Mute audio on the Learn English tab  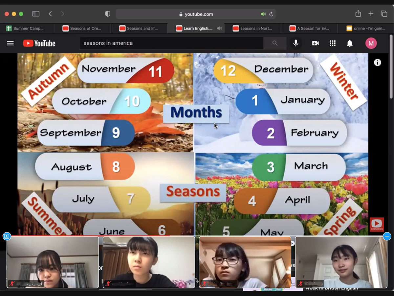[219, 28]
